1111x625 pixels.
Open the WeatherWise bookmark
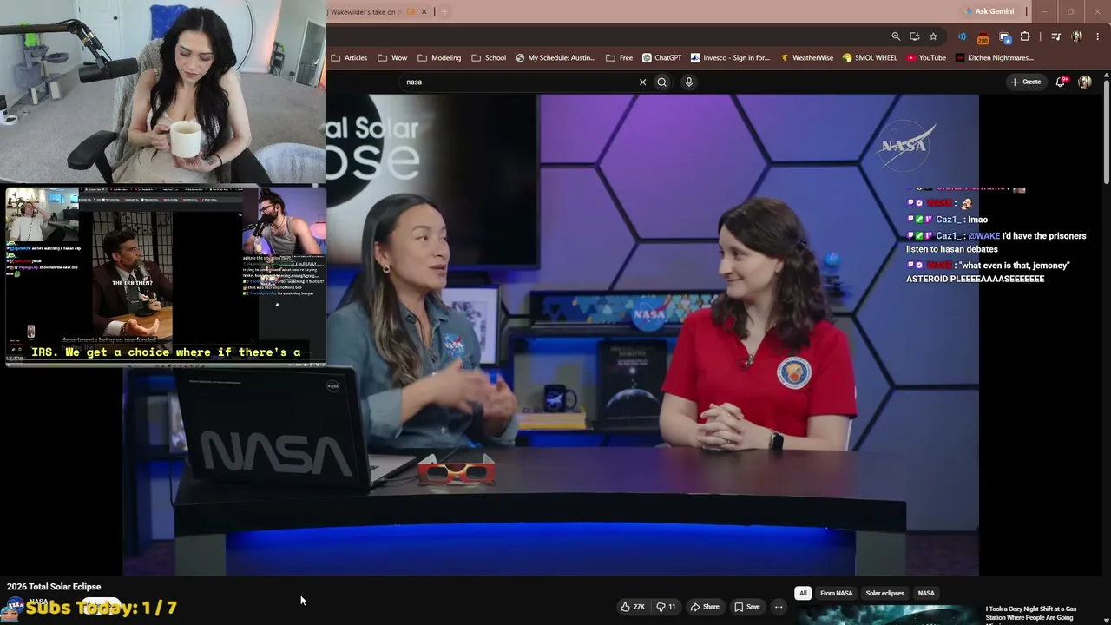click(x=806, y=58)
